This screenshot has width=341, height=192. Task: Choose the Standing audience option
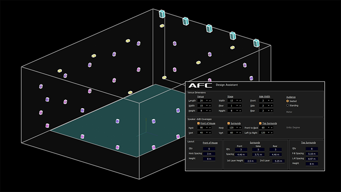(288, 105)
